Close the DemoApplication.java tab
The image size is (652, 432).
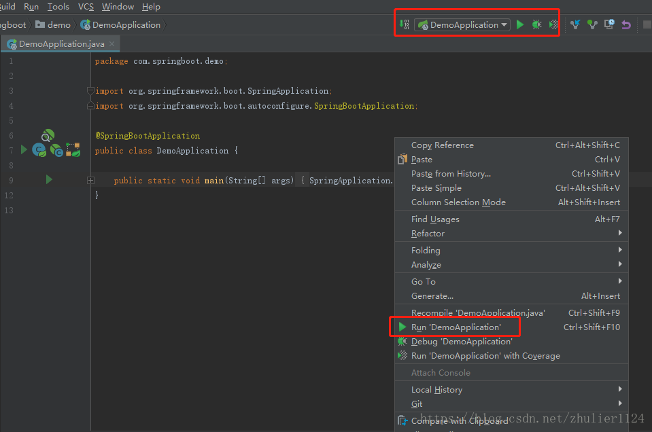(x=112, y=43)
